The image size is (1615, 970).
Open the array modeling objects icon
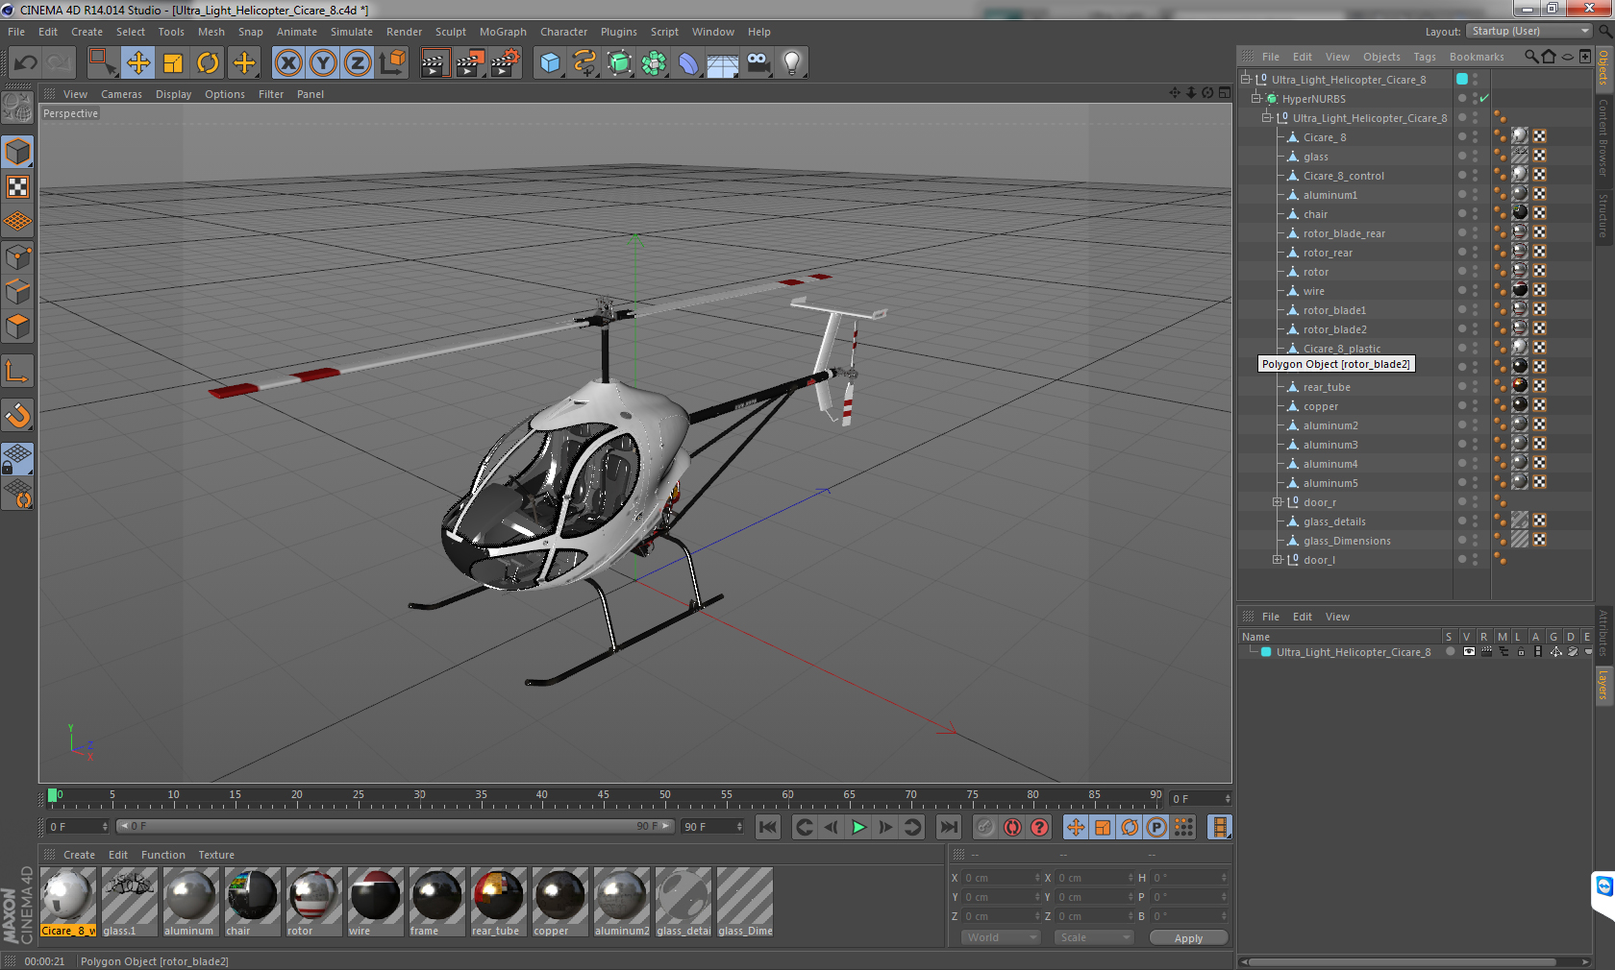click(654, 63)
